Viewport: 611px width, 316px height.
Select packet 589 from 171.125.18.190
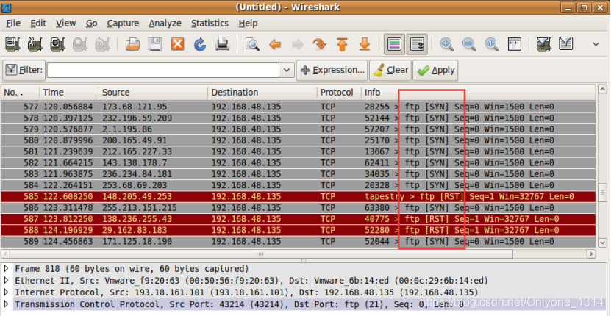point(299,242)
